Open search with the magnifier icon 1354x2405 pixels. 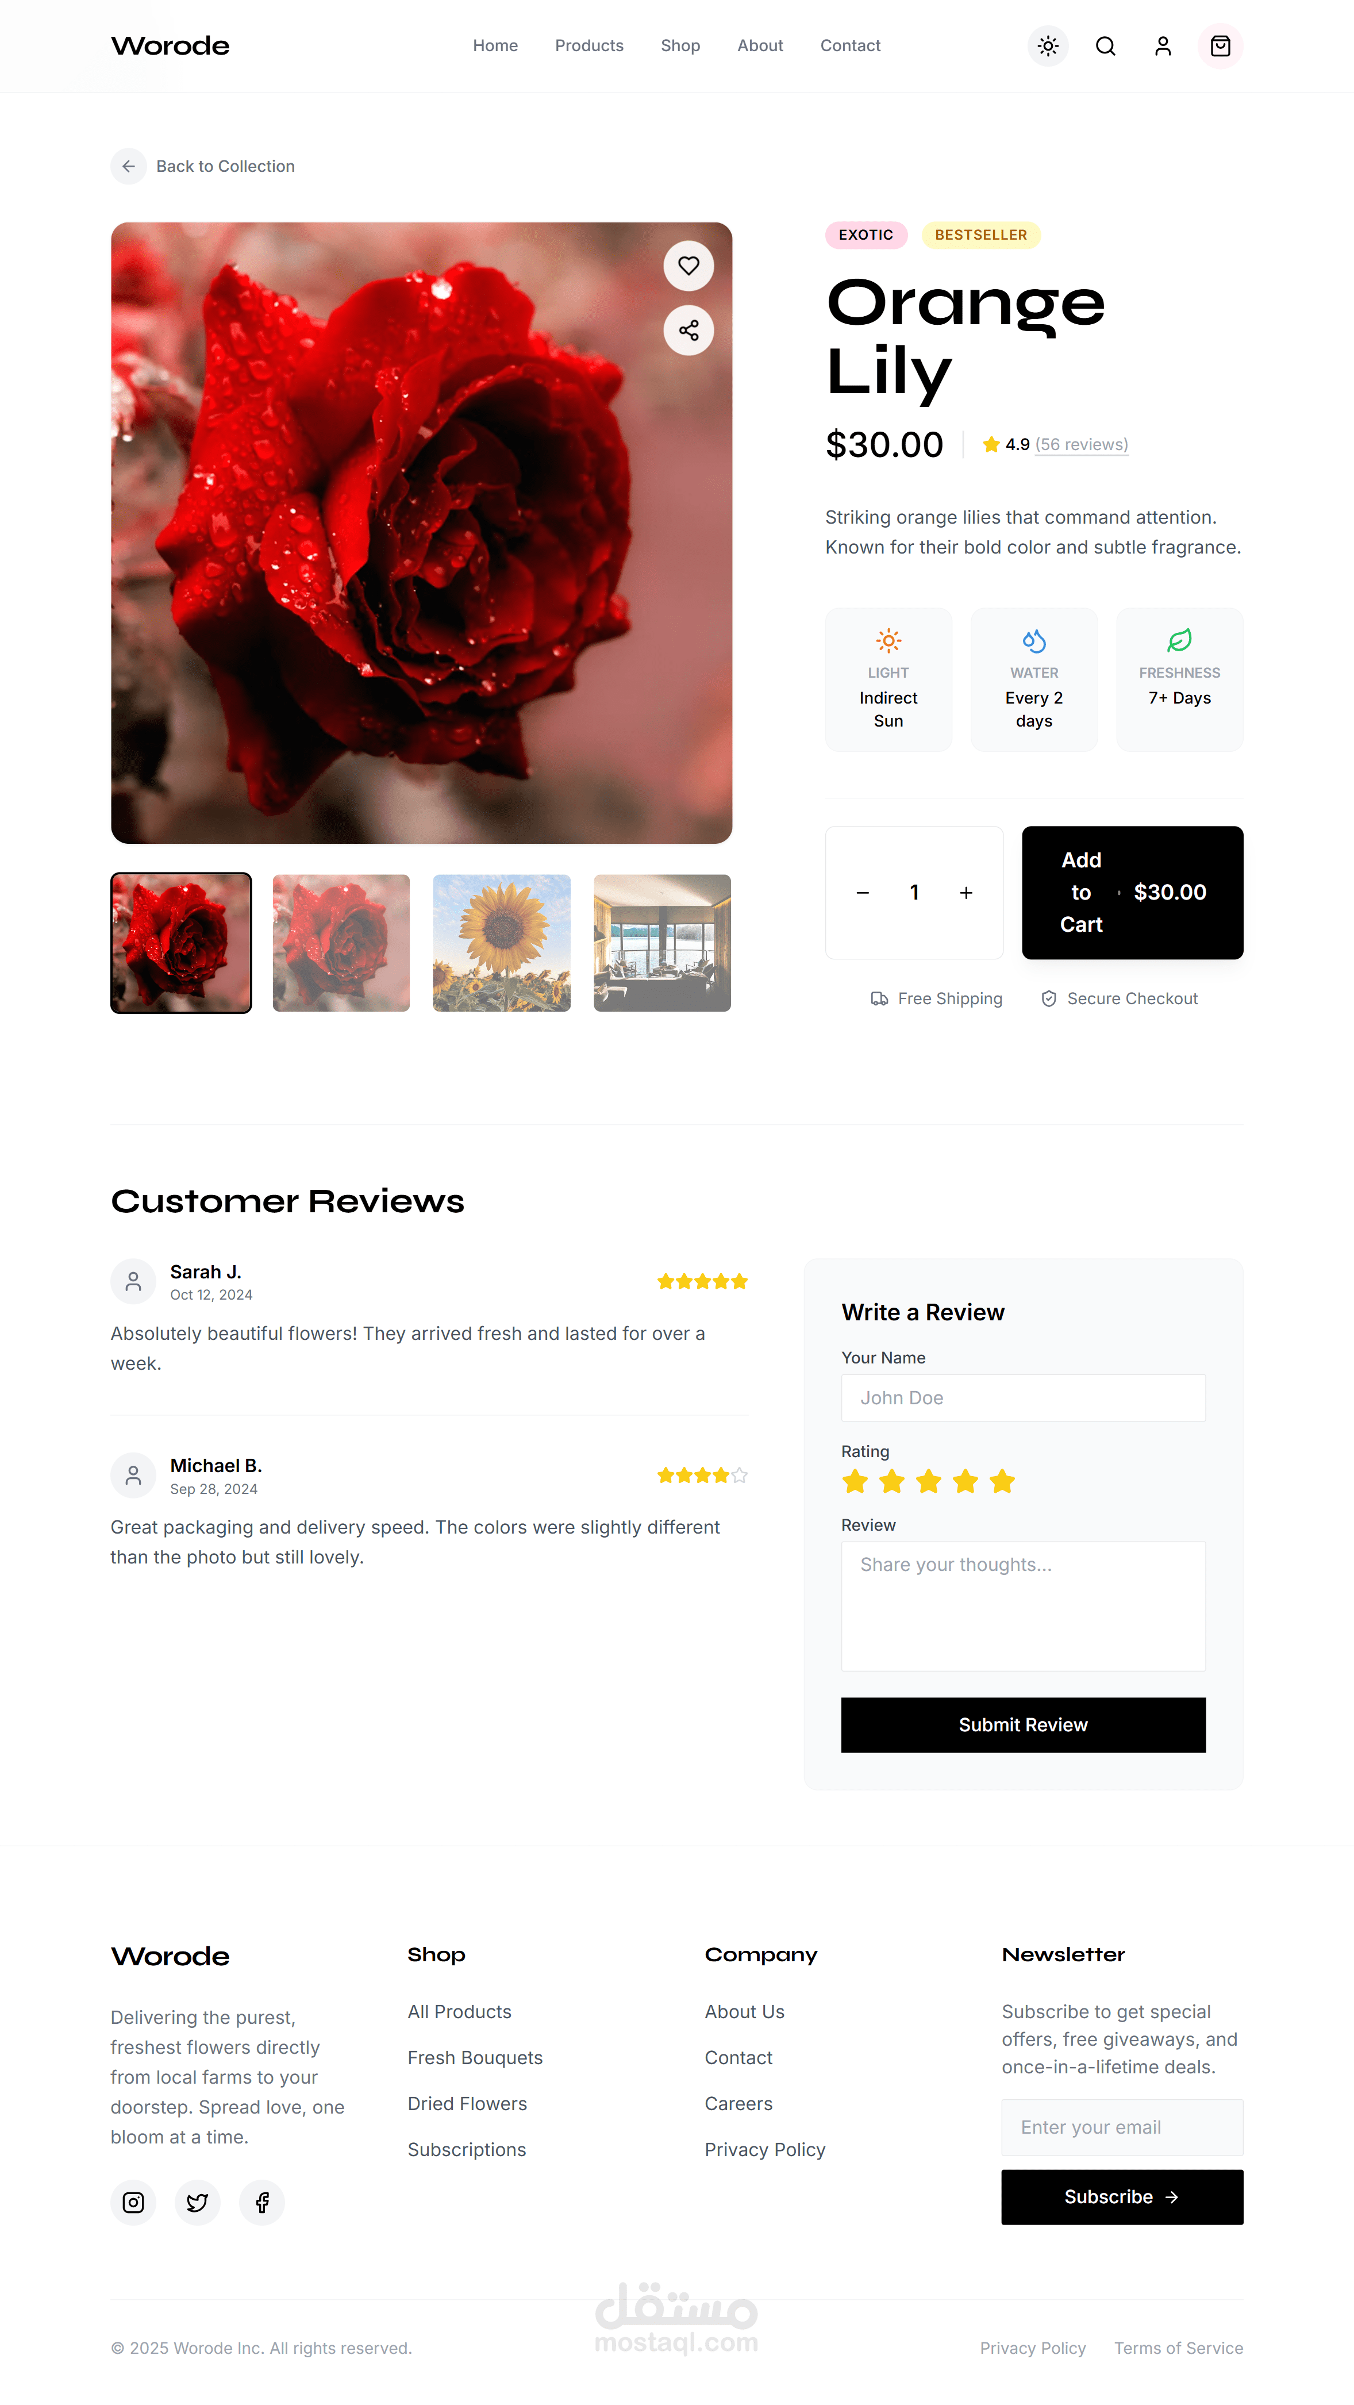tap(1105, 46)
